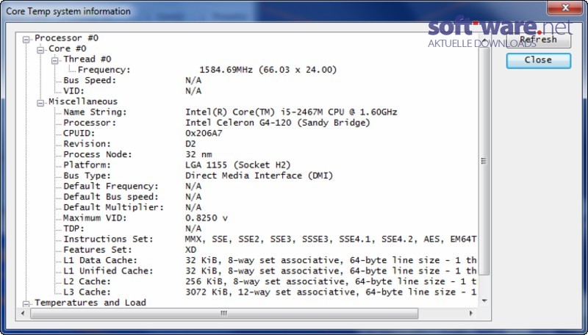Viewport: 588px width, 335px height.
Task: Select the Core #0 label
Action: 68,48
